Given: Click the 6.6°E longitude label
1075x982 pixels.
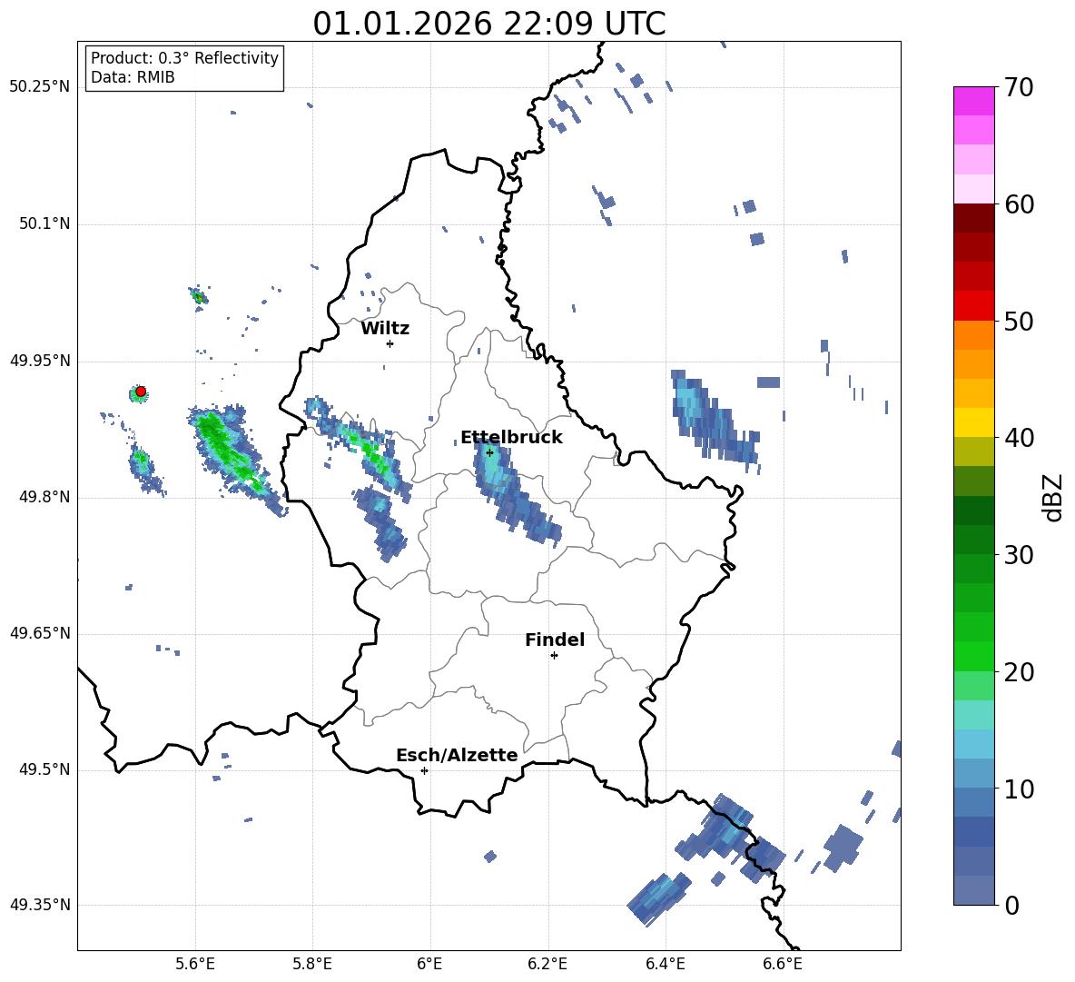Looking at the screenshot, I should pos(783,964).
